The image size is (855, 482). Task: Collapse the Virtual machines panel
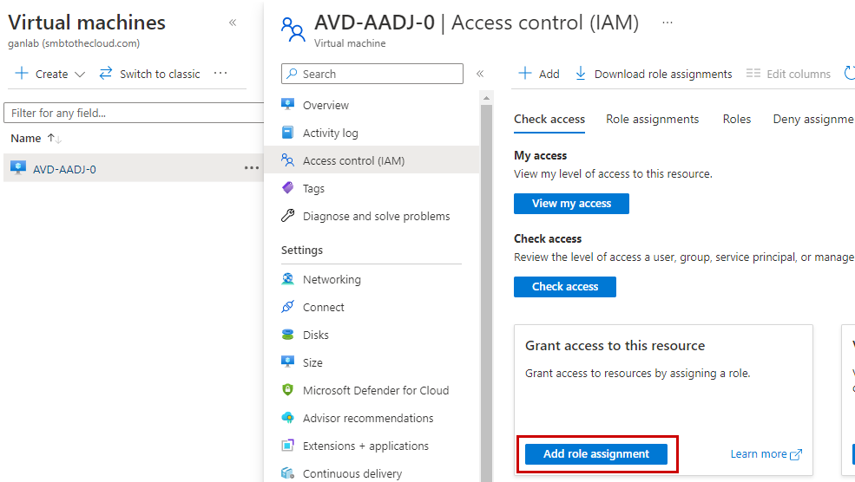pos(233,23)
